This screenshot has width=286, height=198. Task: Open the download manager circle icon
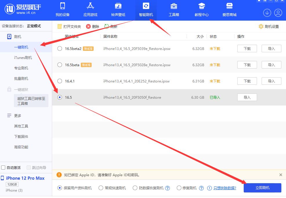pyautogui.click(x=267, y=13)
